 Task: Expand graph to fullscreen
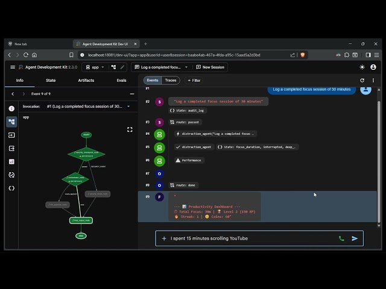pos(130,129)
